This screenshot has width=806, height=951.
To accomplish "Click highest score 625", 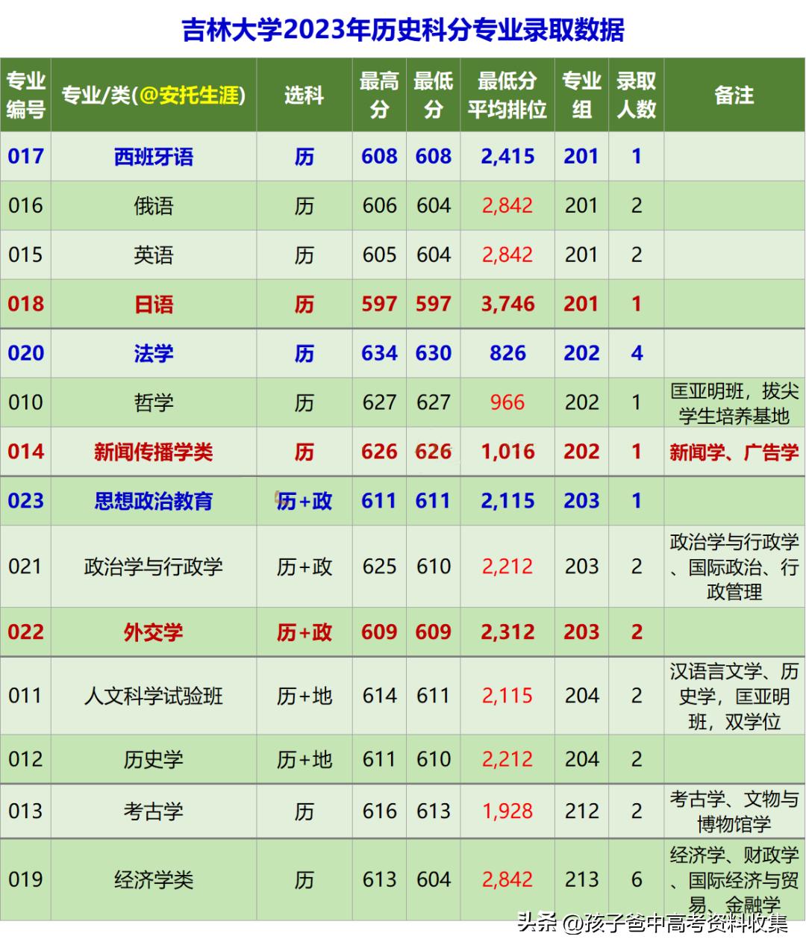I will 379,567.
